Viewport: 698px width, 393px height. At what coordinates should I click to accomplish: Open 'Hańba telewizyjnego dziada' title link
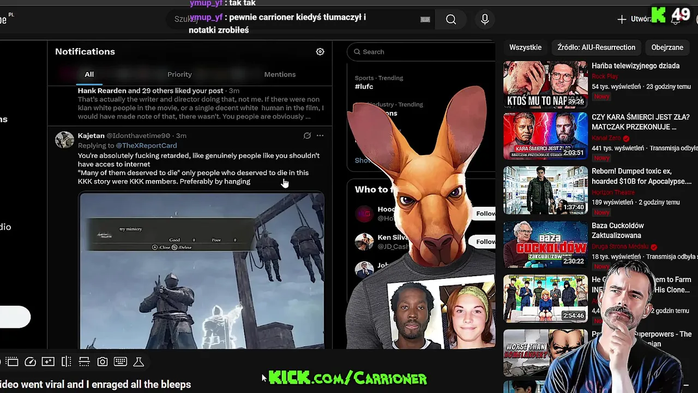point(635,66)
